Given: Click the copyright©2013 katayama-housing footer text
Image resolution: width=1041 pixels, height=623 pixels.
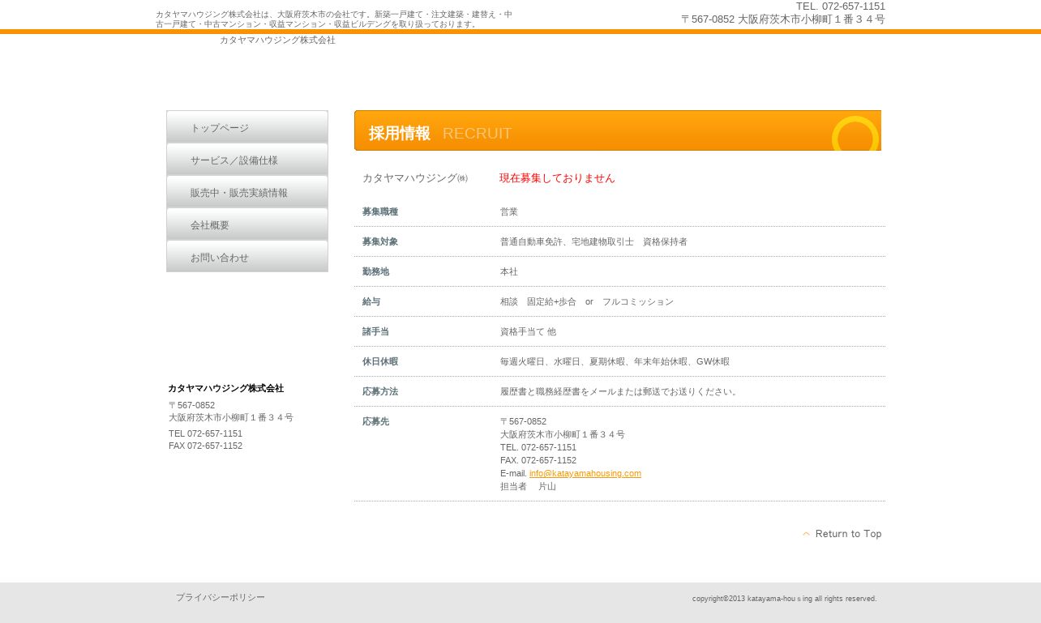Looking at the screenshot, I should coord(785,599).
